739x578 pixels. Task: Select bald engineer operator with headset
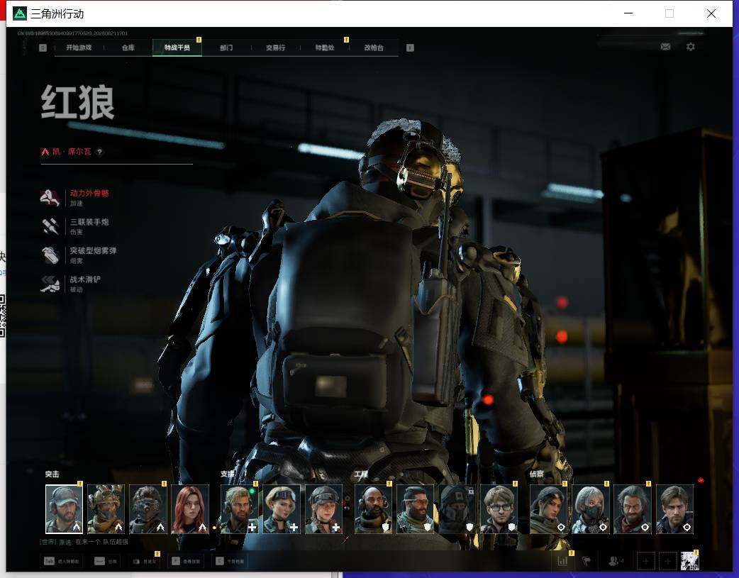click(373, 509)
